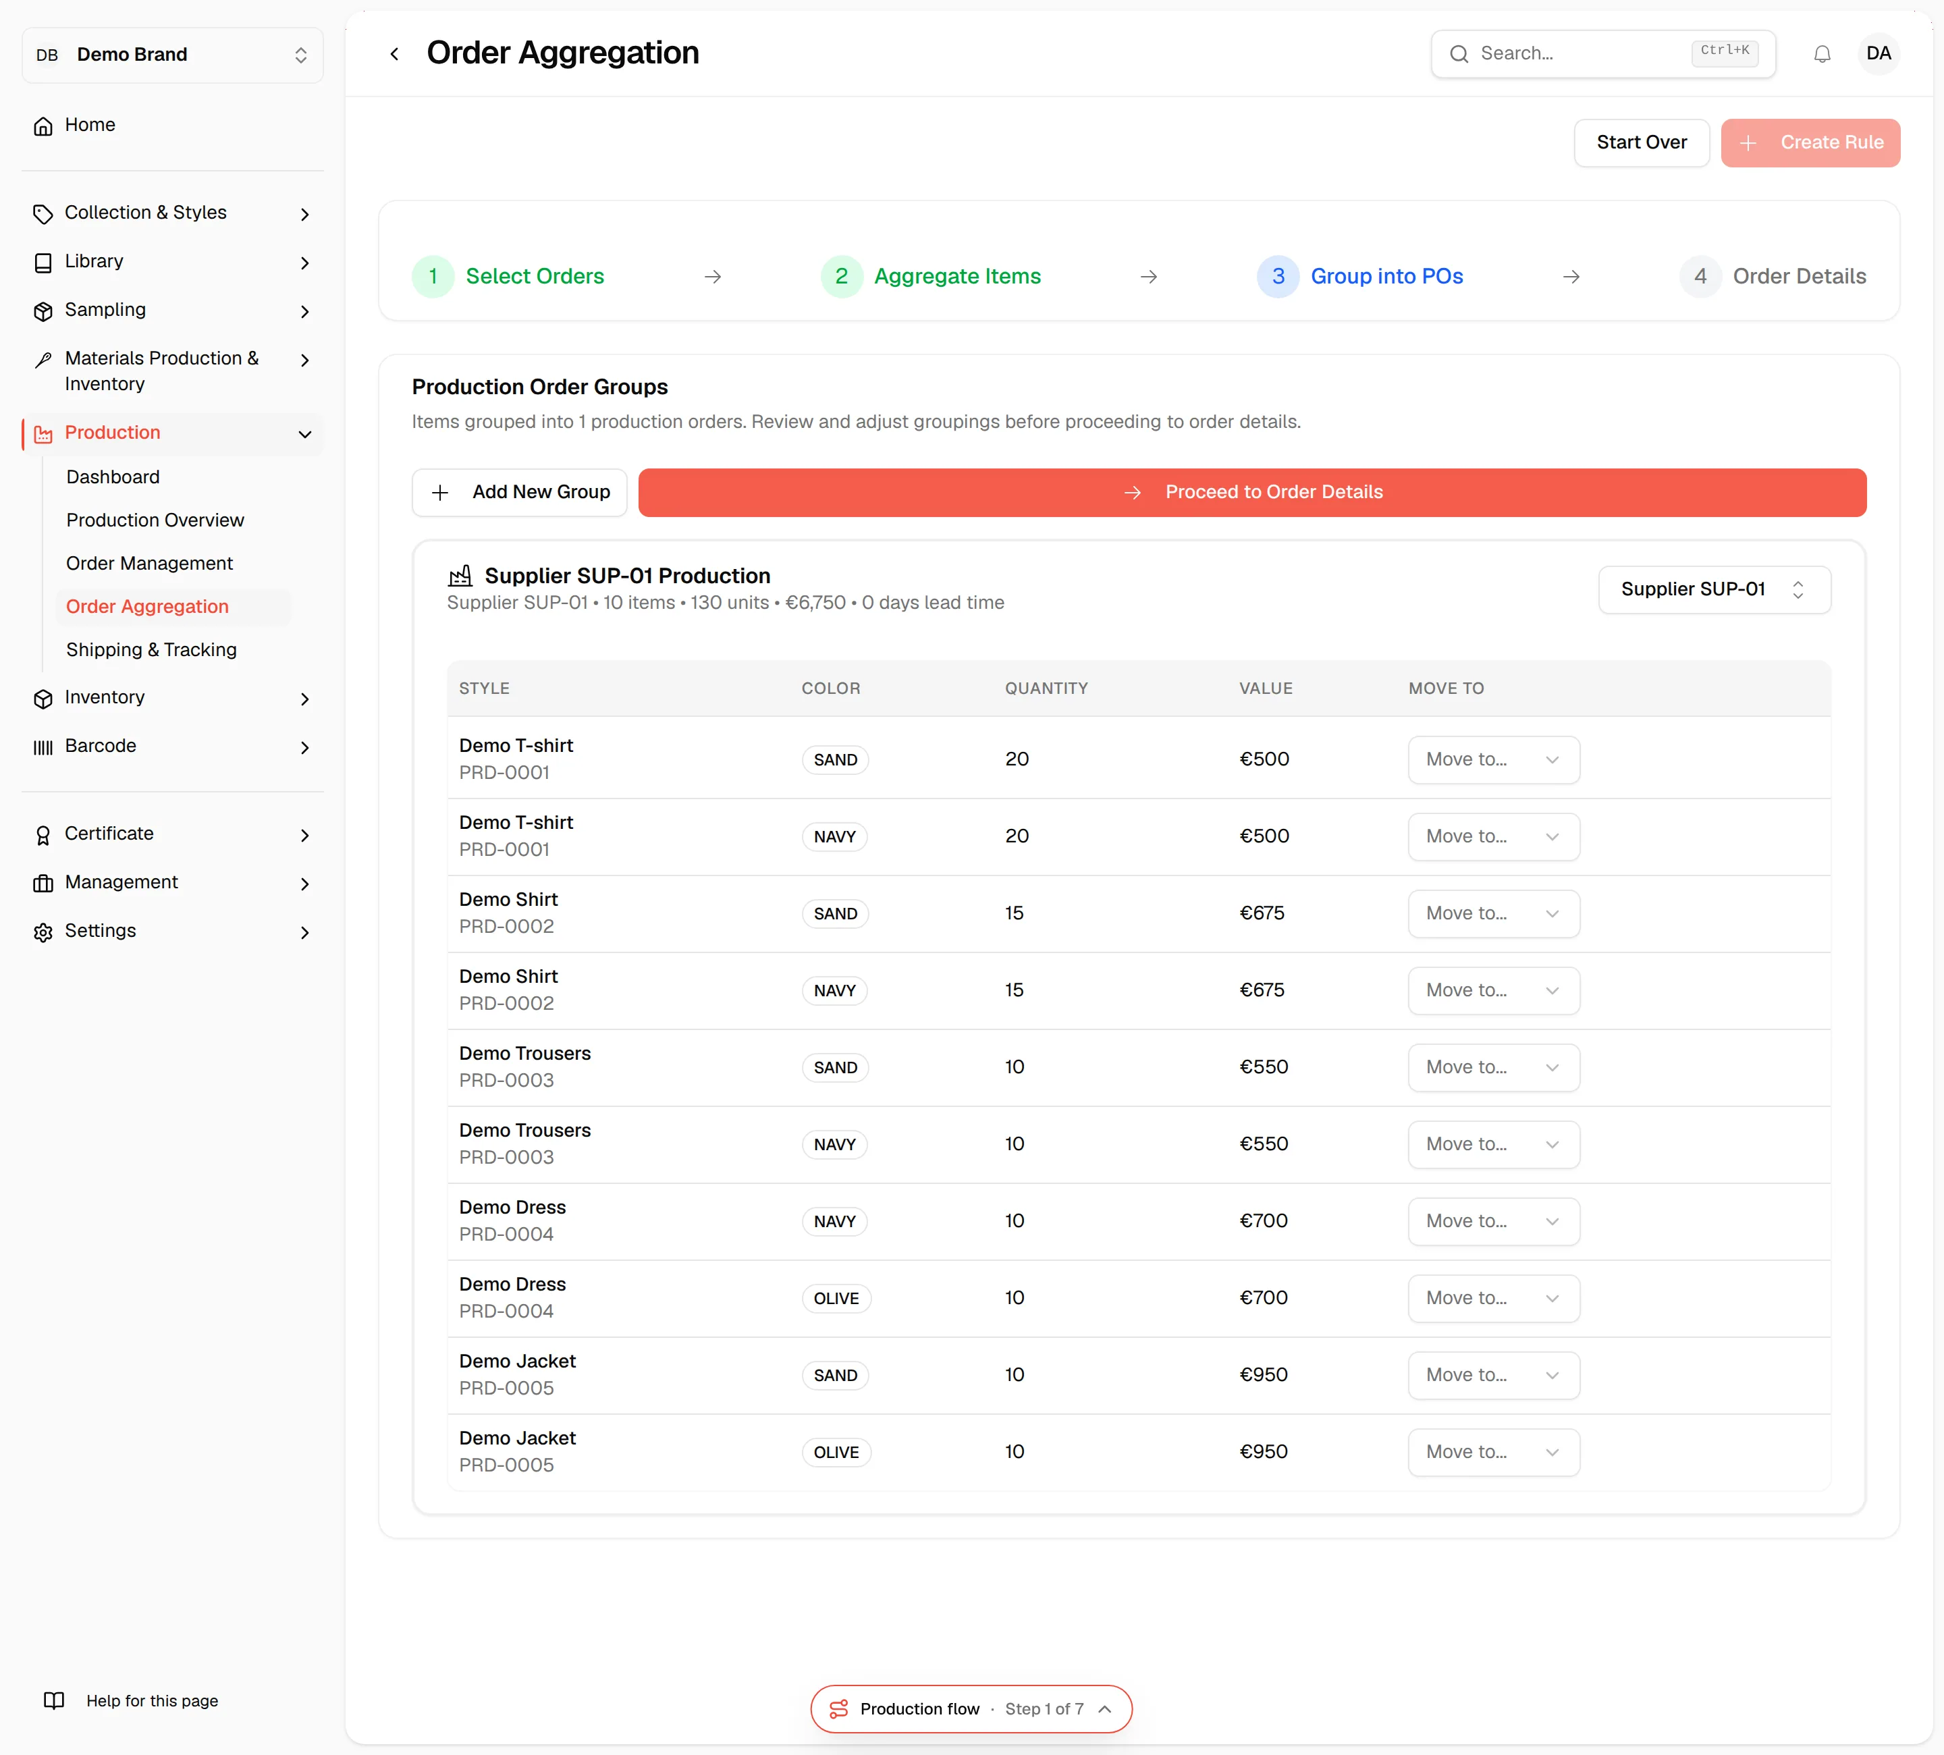Click the Management briefcase icon

[x=43, y=884]
